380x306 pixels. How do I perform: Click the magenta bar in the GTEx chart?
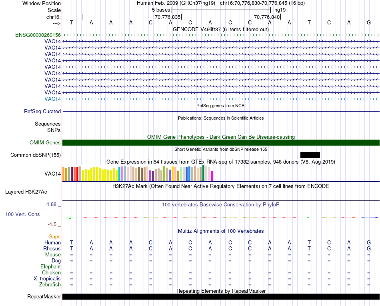212,176
